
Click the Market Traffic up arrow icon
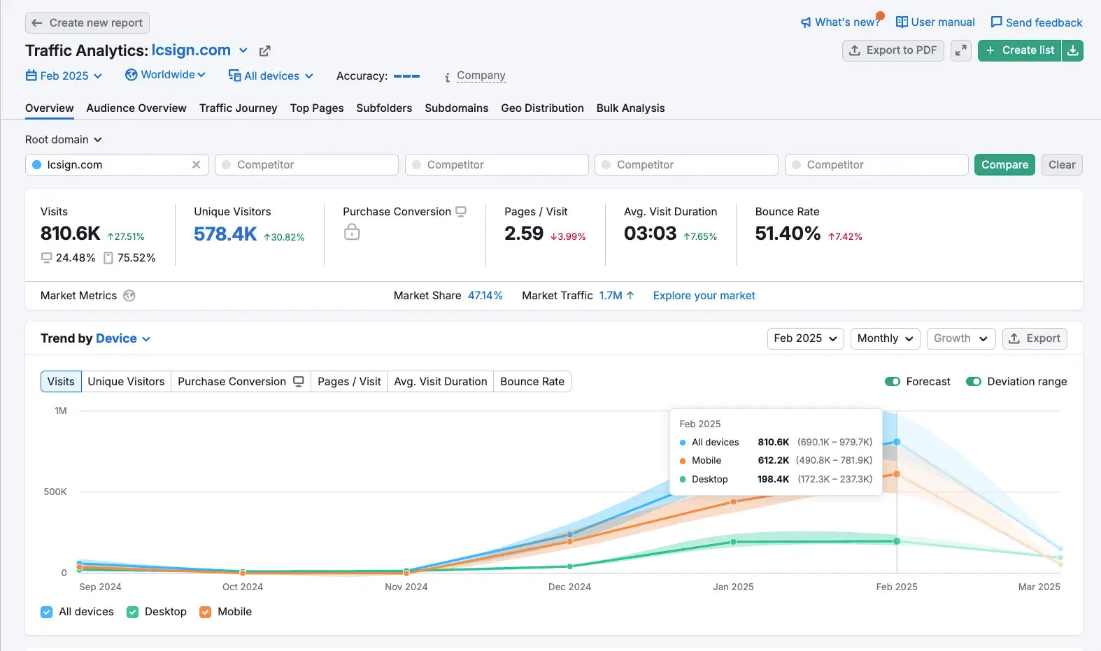(630, 296)
